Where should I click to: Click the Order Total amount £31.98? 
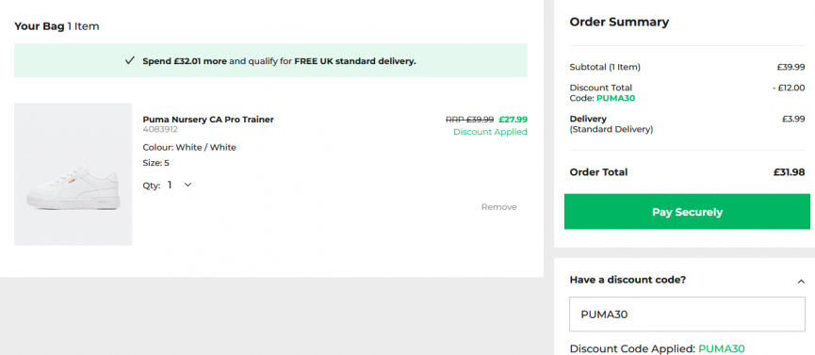pos(789,172)
